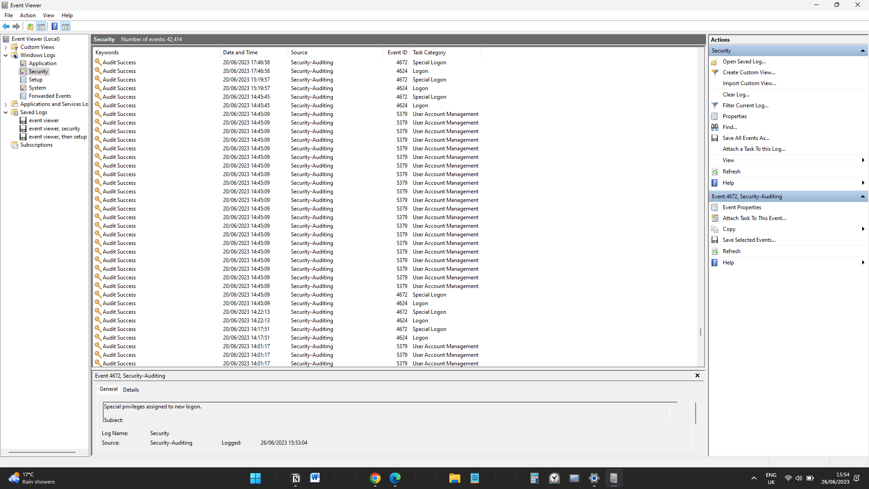This screenshot has width=869, height=489.
Task: Click Filter Current Log funnel icon
Action: pos(715,105)
